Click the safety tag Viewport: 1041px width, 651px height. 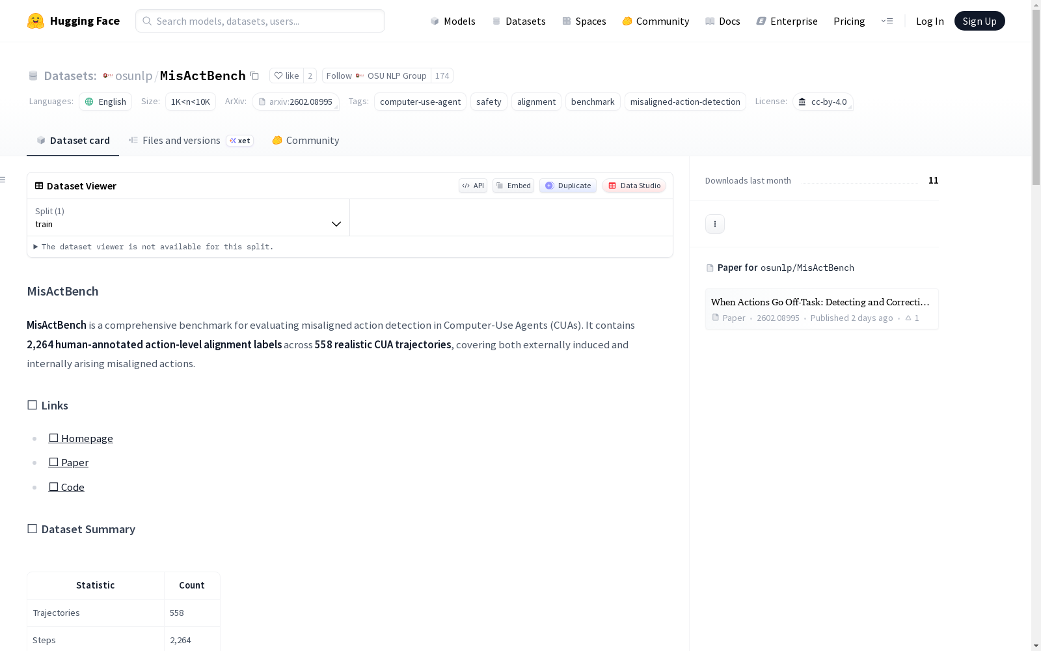click(x=489, y=102)
